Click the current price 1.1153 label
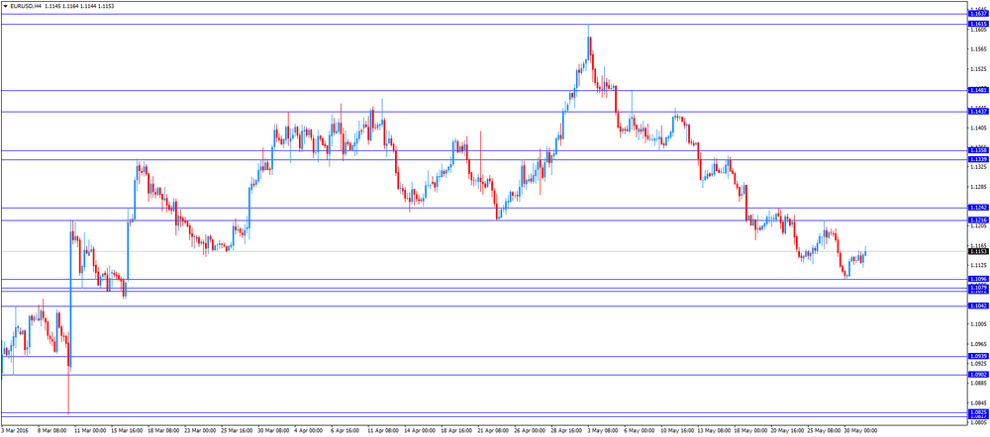 977,251
